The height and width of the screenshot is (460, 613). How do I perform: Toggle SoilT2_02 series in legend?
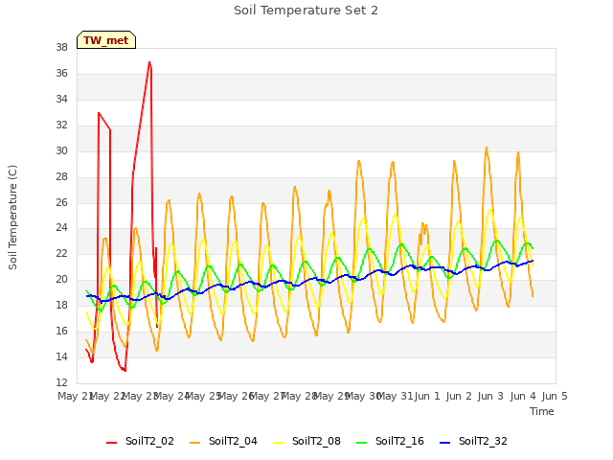click(x=140, y=442)
